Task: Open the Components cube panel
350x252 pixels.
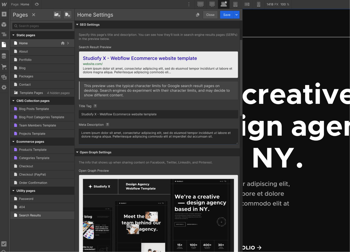Action: pos(4,24)
